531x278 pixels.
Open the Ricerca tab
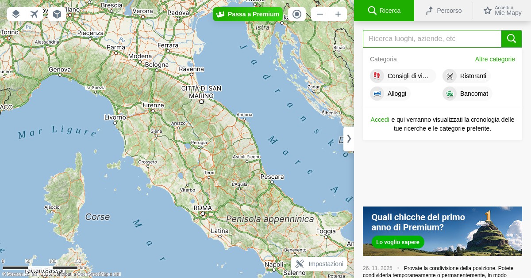(x=384, y=11)
